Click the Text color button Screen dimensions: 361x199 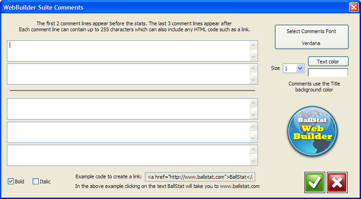(x=328, y=62)
